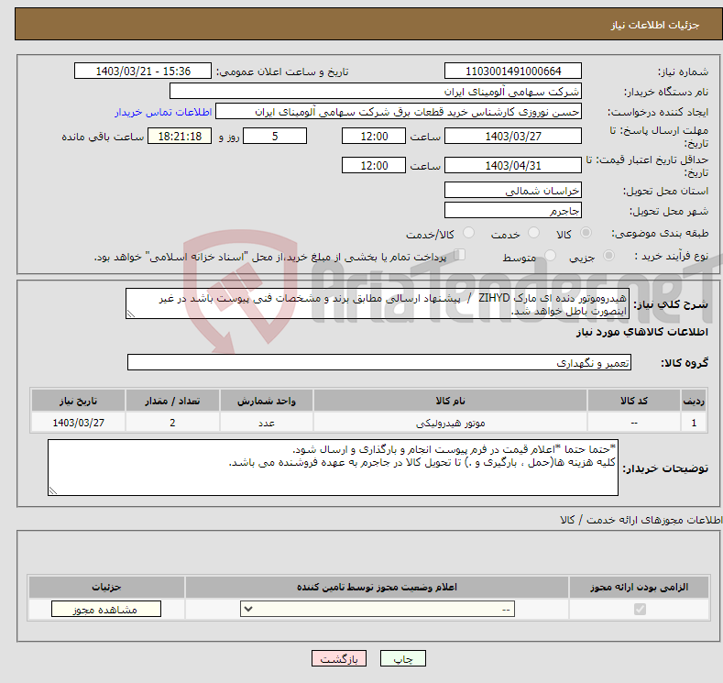Click the واحد شمارش column header
Viewport: 723px width, 683px height.
coord(267,401)
